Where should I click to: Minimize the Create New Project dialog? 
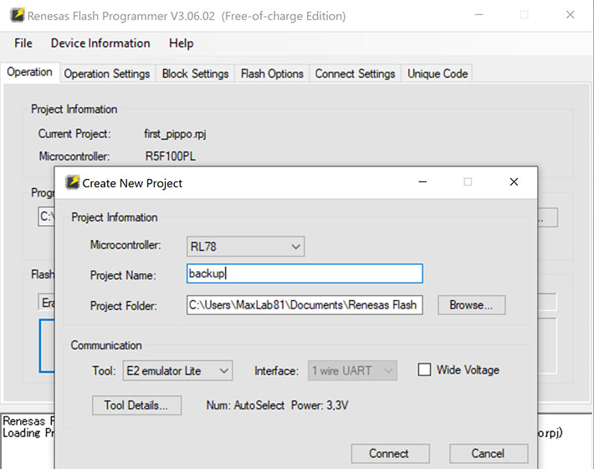(x=422, y=182)
